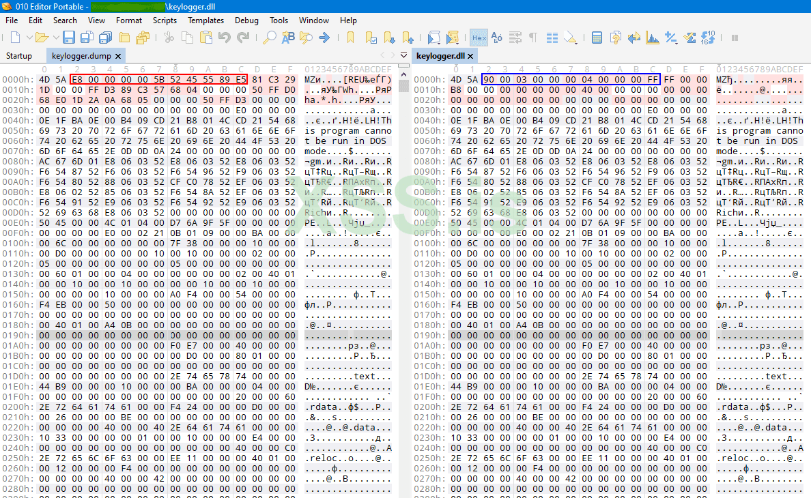
Task: Open the Search menu
Action: (65, 20)
